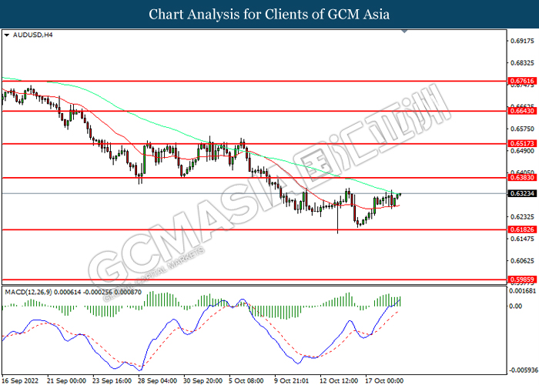Image resolution: width=539 pixels, height=385 pixels.
Task: Click the MACD scale value 0.001681
Action: coord(523,291)
